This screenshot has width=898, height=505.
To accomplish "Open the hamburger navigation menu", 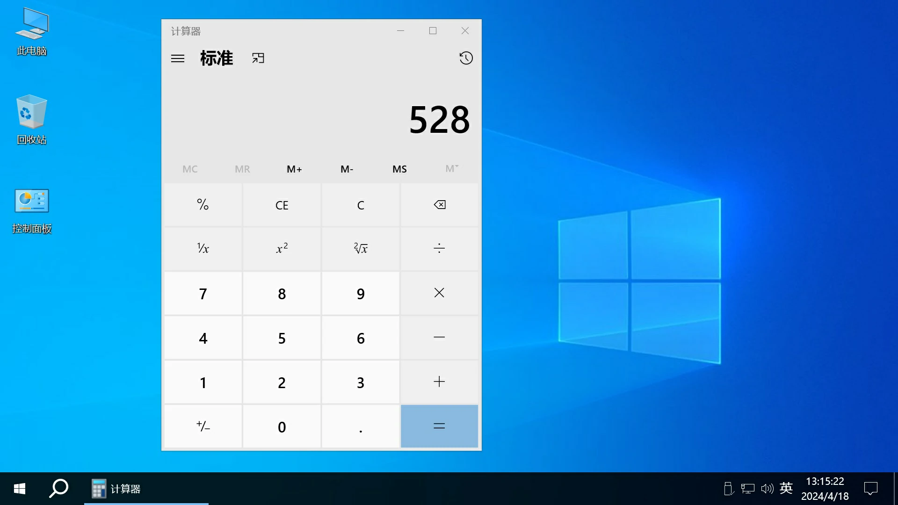I will (x=178, y=58).
